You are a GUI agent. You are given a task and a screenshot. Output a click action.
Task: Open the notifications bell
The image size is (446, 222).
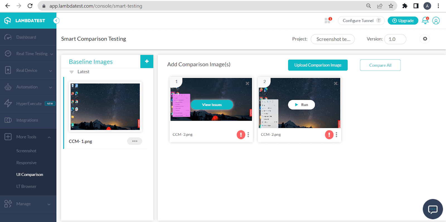(425, 20)
